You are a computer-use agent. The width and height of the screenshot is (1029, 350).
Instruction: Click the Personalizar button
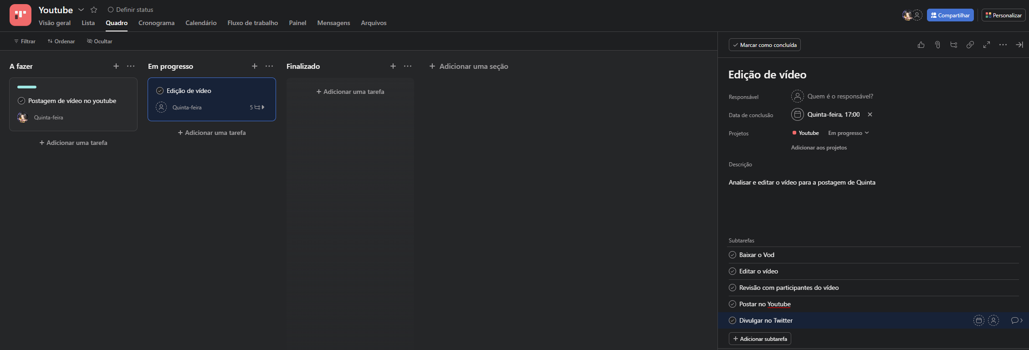tap(1003, 15)
